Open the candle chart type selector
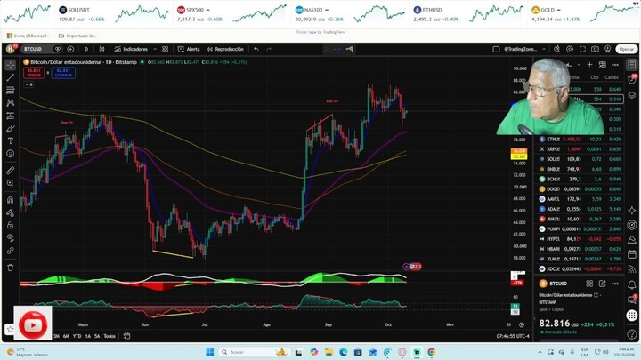The width and height of the screenshot is (641, 360). pos(101,49)
